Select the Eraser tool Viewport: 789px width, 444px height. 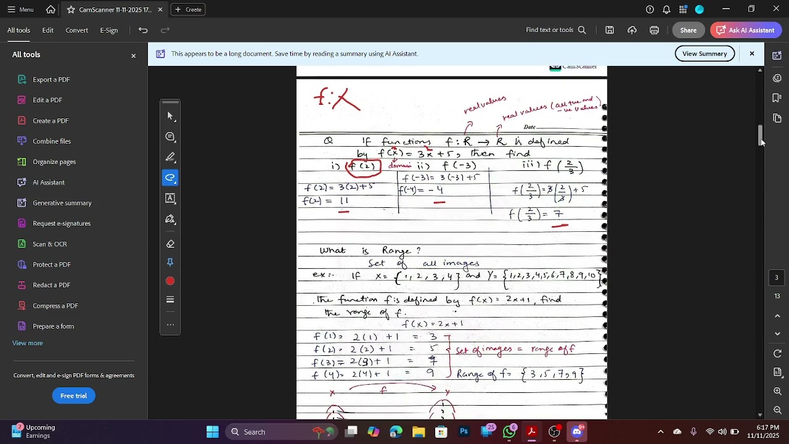click(170, 244)
